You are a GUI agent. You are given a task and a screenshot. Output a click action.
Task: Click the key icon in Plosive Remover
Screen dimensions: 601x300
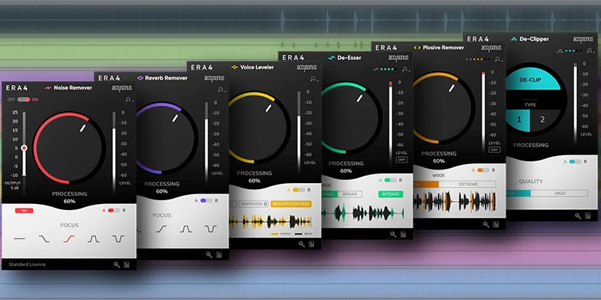pyautogui.click(x=486, y=224)
